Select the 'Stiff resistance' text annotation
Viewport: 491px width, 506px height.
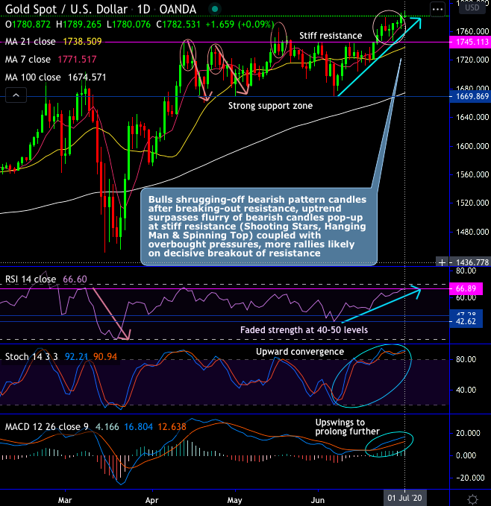point(331,36)
